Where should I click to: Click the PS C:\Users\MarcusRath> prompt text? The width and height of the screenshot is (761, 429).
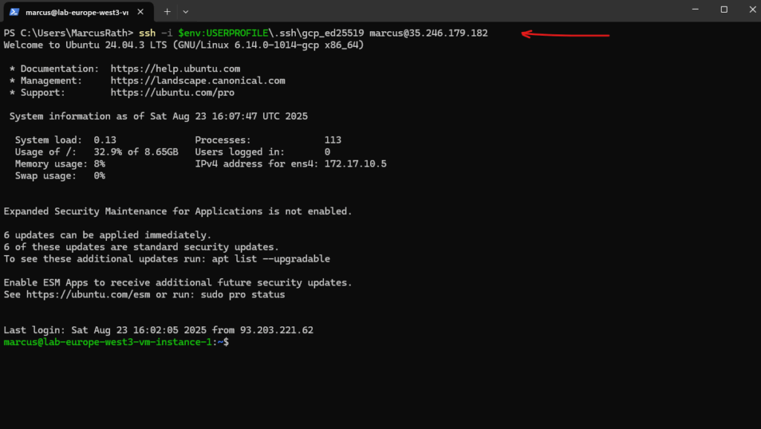click(x=68, y=33)
